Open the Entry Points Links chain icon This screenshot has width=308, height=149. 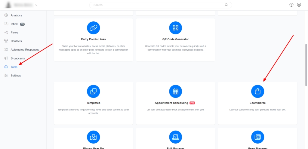93,28
